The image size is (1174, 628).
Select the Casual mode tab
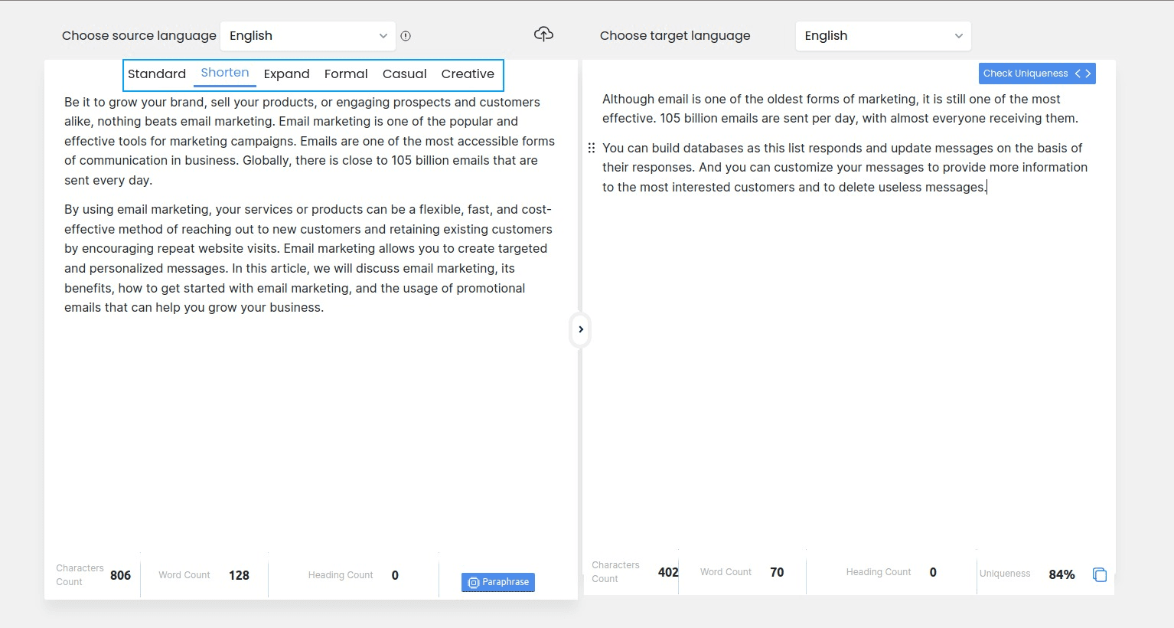(x=404, y=74)
